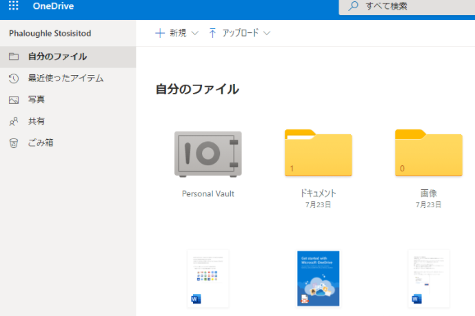Screen dimensions: 475x316
Task: Click the picture icon beside 写真
Action: pos(14,100)
